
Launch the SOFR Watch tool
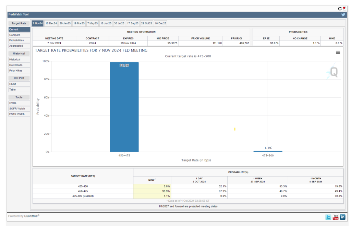[19, 109]
